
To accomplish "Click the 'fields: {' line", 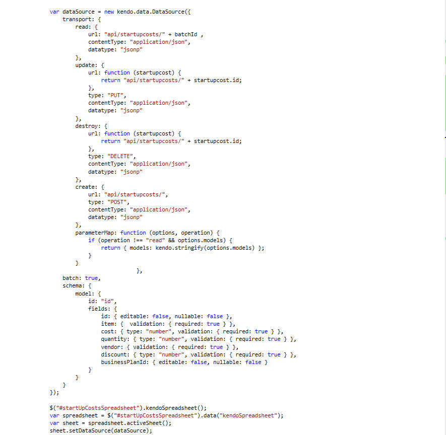I will click(x=102, y=309).
